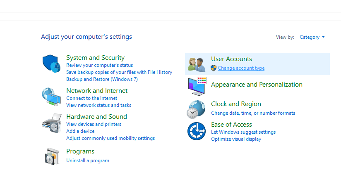Select View devices and printers
This screenshot has width=341, height=184.
coord(94,124)
